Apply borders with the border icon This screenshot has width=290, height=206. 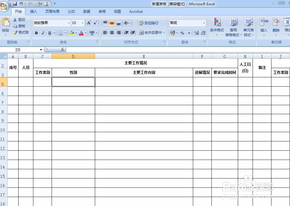(61, 33)
